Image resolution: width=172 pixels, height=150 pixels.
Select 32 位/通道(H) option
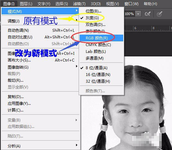tap(101, 81)
